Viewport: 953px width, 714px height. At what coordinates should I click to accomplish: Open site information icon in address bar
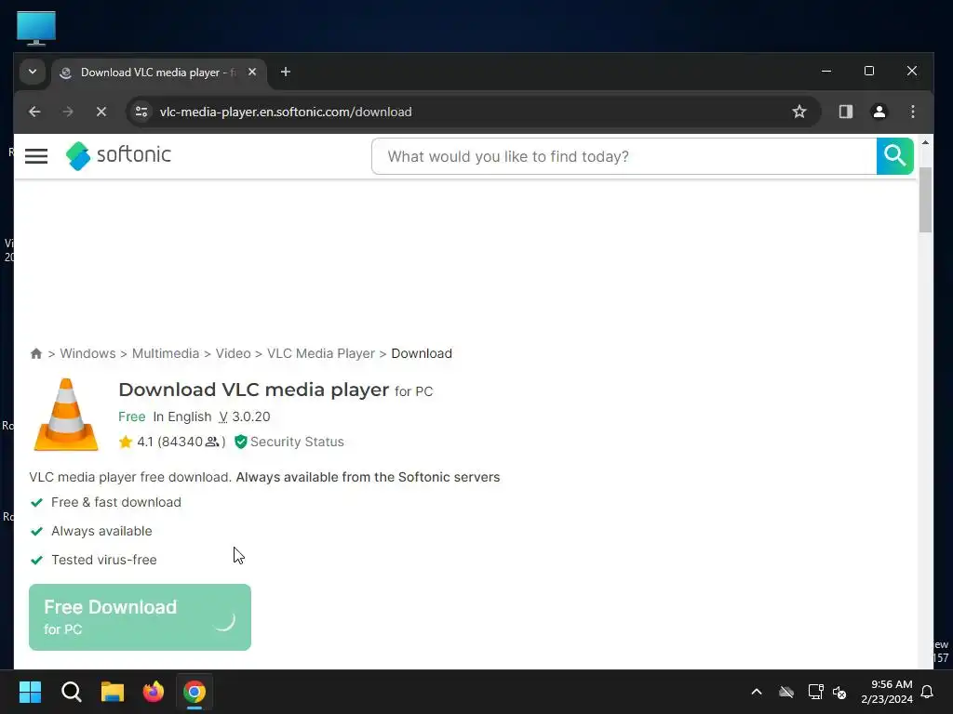[x=141, y=112]
